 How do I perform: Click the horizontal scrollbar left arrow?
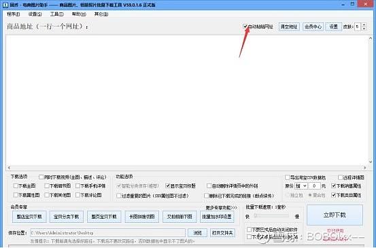pos(9,168)
